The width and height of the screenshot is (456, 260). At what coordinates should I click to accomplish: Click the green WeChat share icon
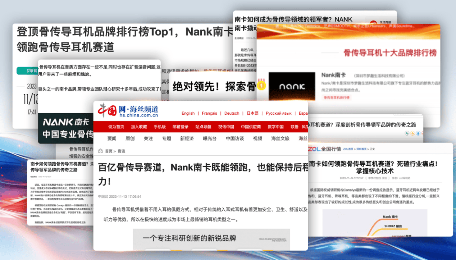pos(407,133)
